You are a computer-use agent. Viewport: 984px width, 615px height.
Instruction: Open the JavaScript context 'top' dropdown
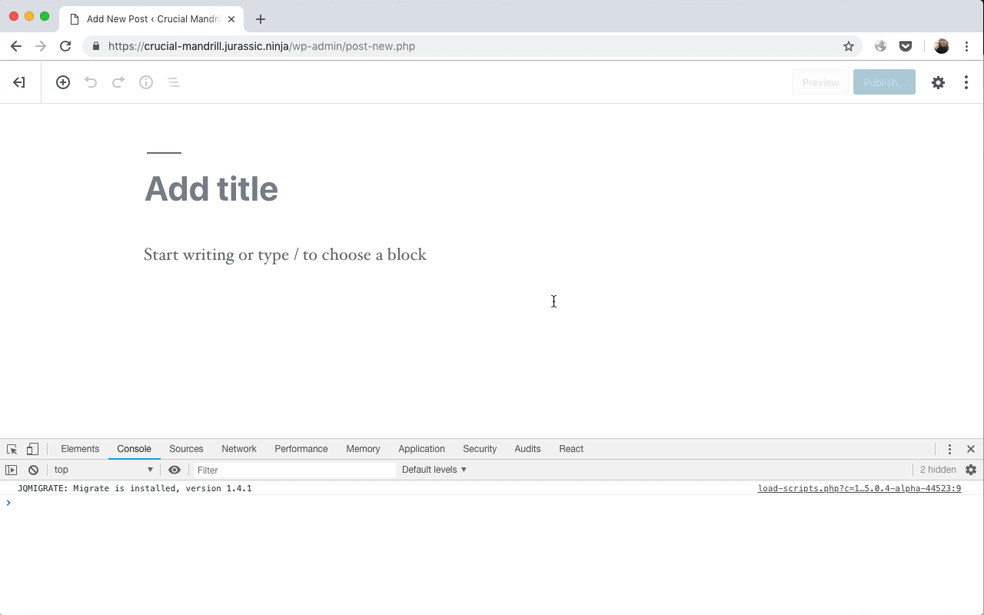103,470
